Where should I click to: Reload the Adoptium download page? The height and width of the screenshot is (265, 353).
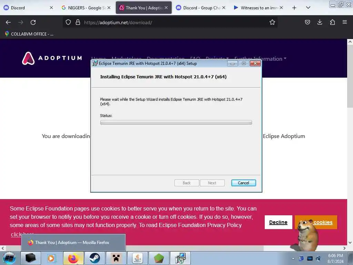tap(33, 22)
